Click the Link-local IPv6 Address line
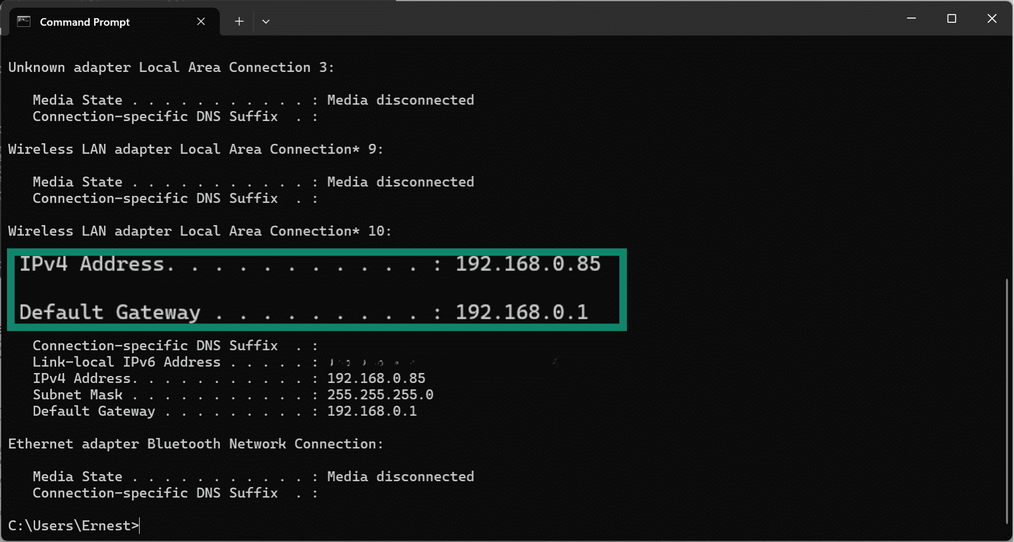1014x542 pixels. click(175, 362)
